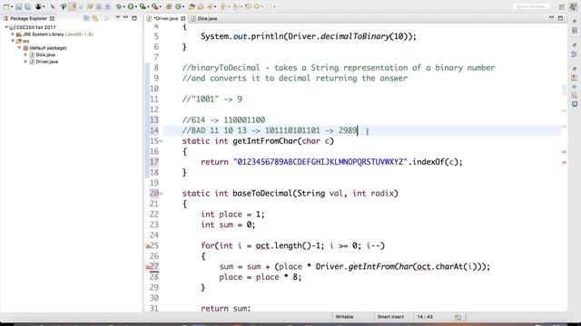Click the New file toolbar icon
The height and width of the screenshot is (326, 581).
(6, 6)
